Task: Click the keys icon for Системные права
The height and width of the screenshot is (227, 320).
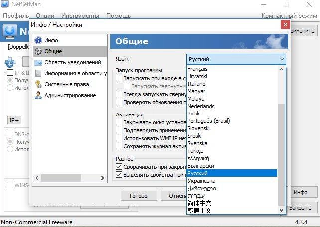Action: [38, 84]
